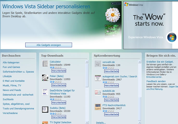
Task: Click Alle Gadgets anzeigen button
Action: click(x=49, y=45)
